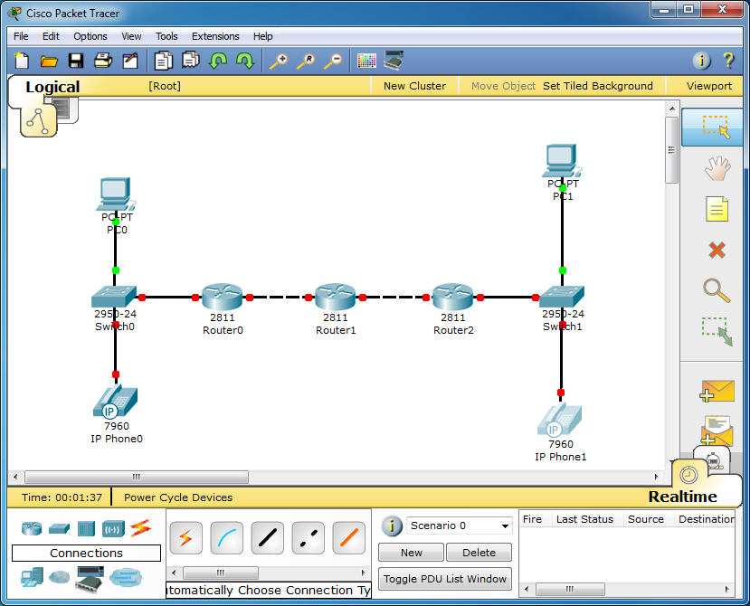Click the workspace horizontal scrollbar thumb
This screenshot has height=606, width=750.
click(x=137, y=477)
